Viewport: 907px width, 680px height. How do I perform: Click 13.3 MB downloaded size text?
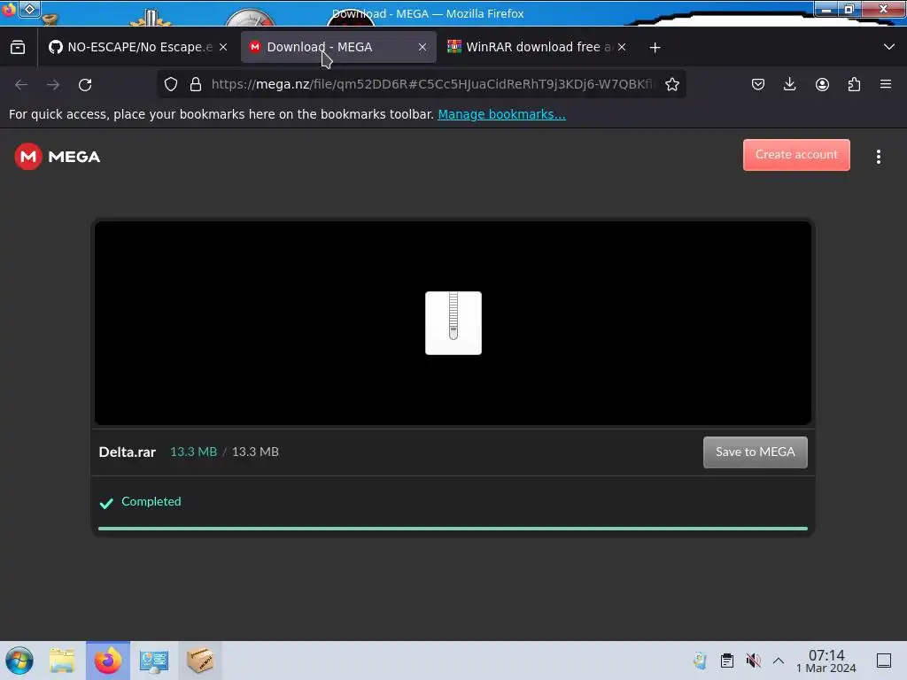(x=193, y=452)
